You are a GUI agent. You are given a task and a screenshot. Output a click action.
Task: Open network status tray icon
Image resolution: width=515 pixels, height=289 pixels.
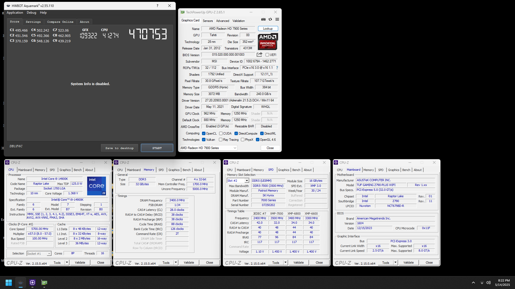point(482,283)
